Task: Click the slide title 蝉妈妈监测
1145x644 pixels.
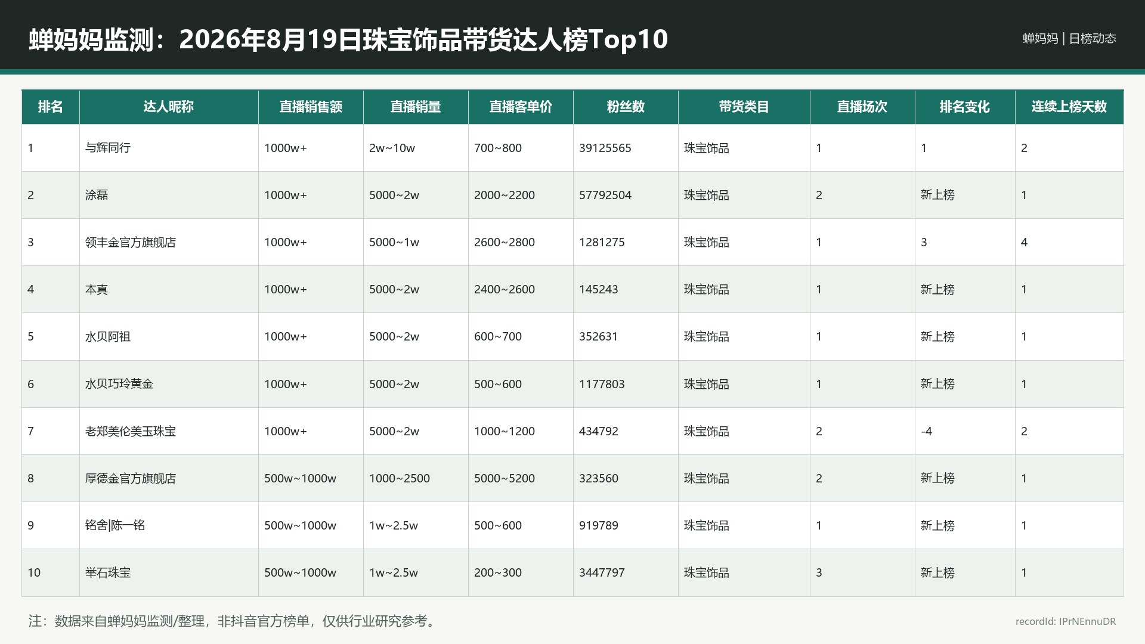Action: pyautogui.click(x=348, y=39)
